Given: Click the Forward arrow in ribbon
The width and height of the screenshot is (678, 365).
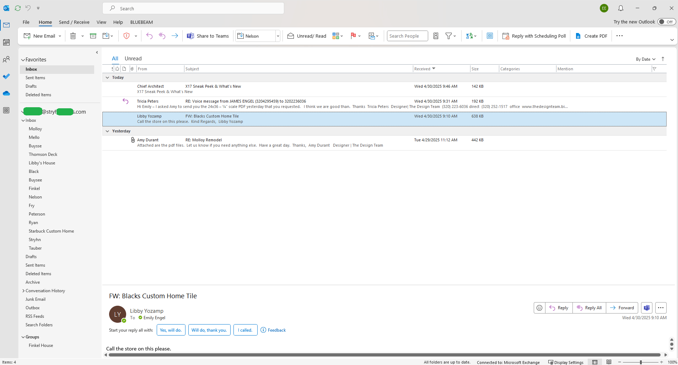Looking at the screenshot, I should click(175, 36).
